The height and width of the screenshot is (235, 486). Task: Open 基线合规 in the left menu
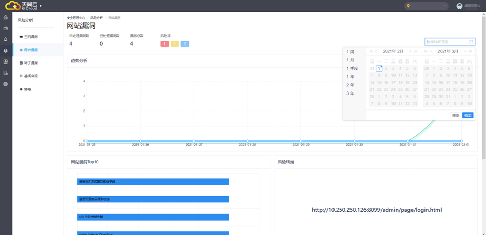(x=31, y=76)
